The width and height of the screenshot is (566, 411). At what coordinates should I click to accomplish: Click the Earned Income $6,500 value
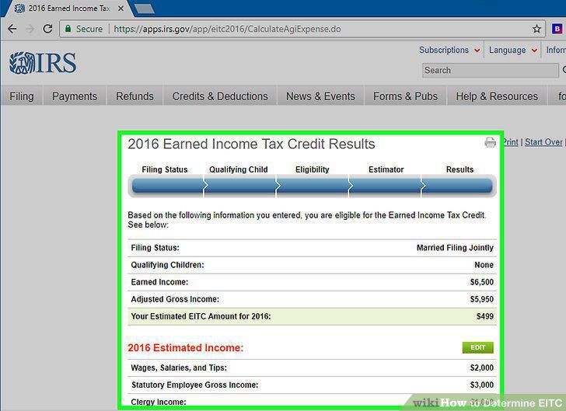point(481,282)
